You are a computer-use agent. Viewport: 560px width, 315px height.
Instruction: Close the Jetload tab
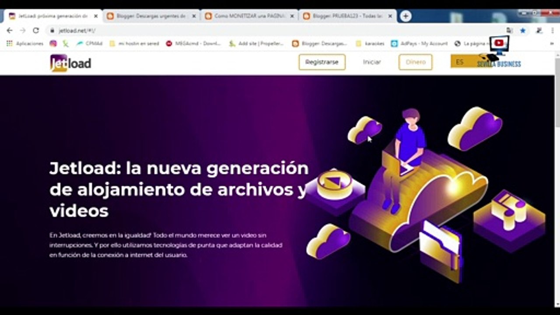coord(96,16)
